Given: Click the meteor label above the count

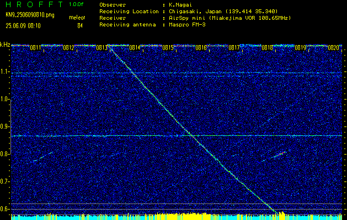Looking at the screenshot, I should pyautogui.click(x=77, y=18).
